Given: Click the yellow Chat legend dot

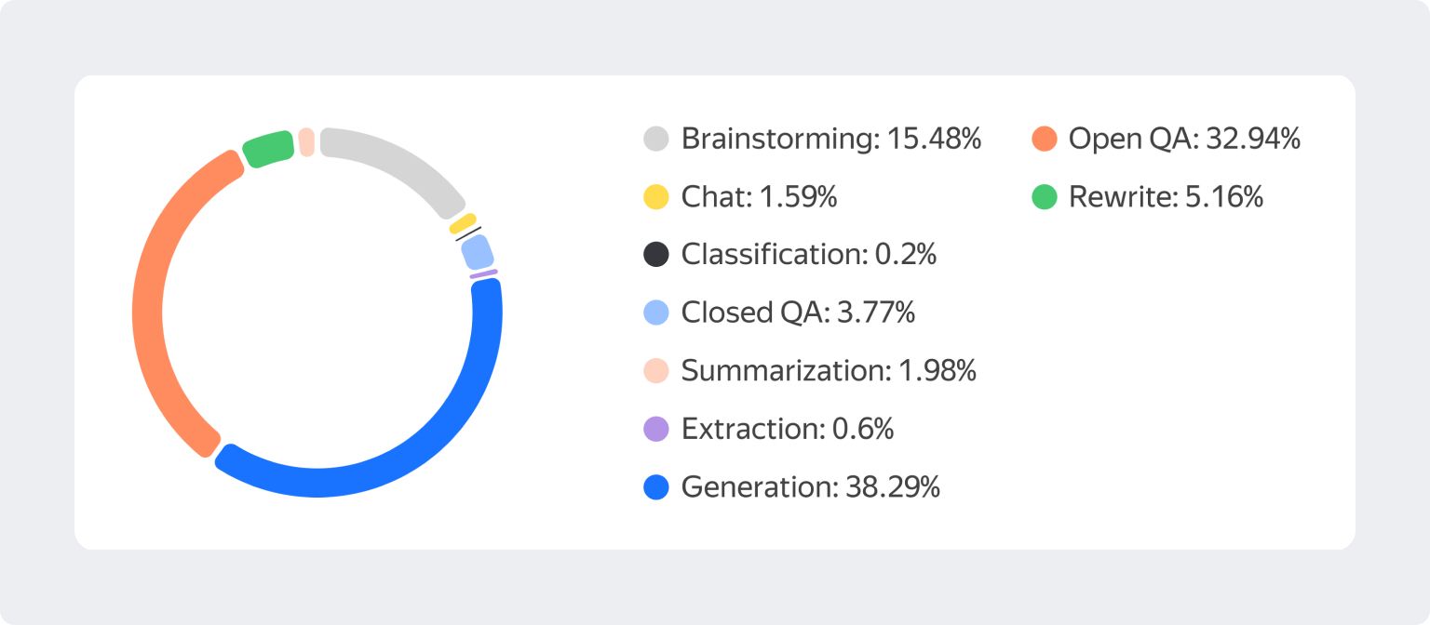Looking at the screenshot, I should [656, 197].
